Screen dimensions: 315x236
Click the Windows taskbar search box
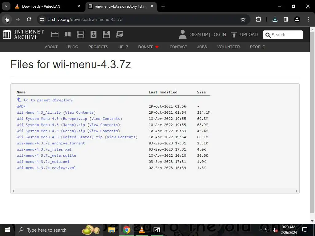coord(59,230)
